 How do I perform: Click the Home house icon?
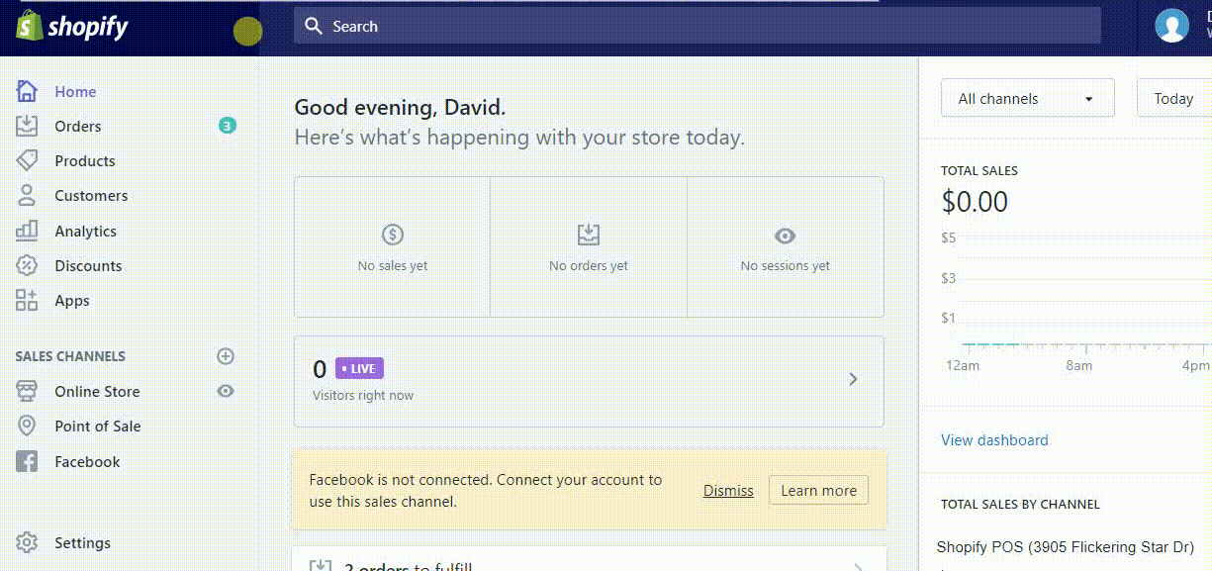(x=27, y=91)
